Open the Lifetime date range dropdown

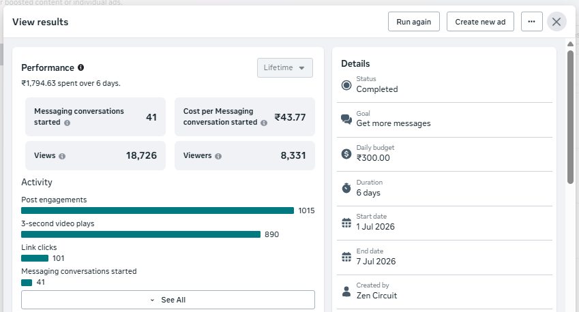(284, 67)
